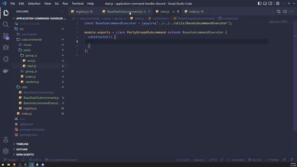Open the Help menu
297x167 pixels.
90,4
